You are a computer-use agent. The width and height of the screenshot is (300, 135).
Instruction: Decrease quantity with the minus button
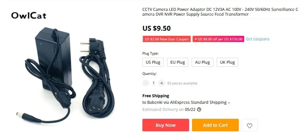[146, 83]
